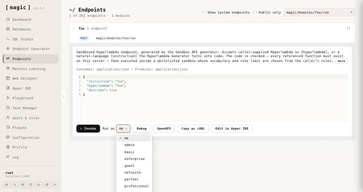
Task: Choose the netsuite role from the dropdown list
Action: (x=134, y=172)
